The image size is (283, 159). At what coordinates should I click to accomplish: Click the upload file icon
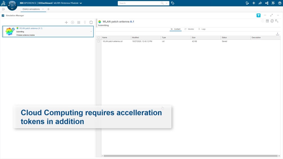coord(278,34)
